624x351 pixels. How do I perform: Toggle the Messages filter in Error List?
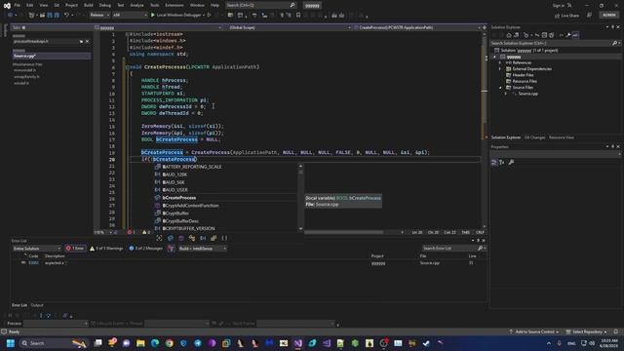(x=145, y=249)
